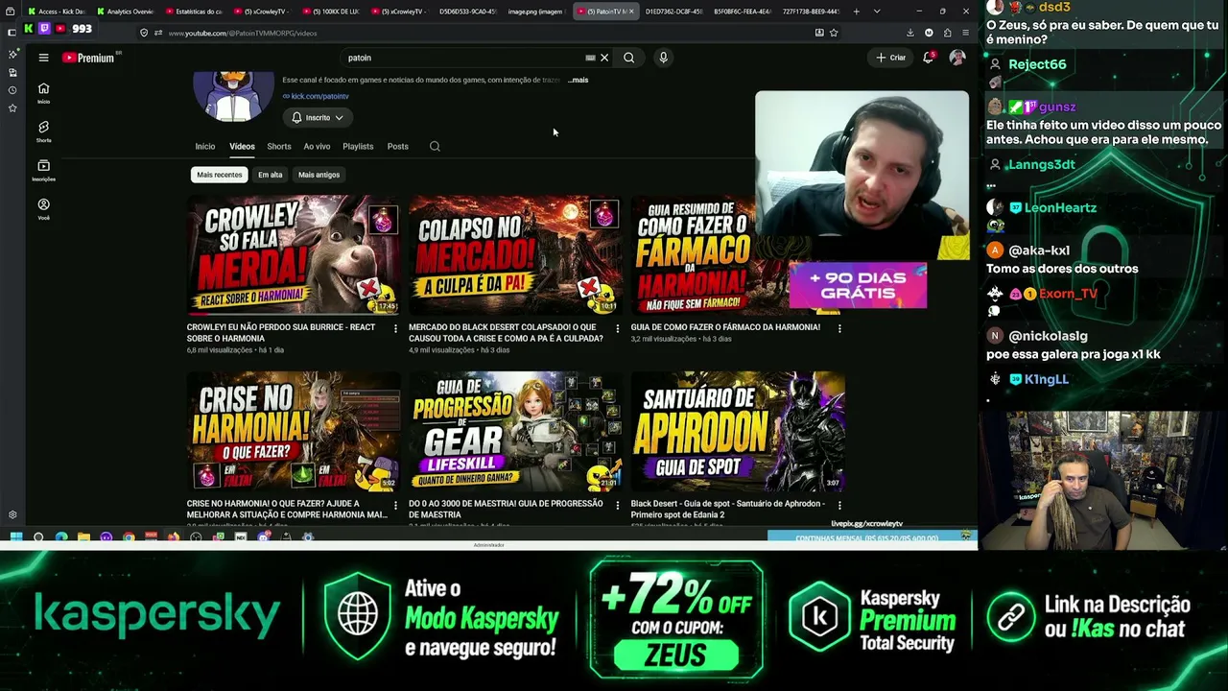1228x691 pixels.
Task: Open more options for Fármaco guide video
Action: (839, 328)
